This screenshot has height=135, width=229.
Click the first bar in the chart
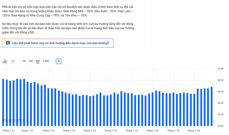[3, 102]
